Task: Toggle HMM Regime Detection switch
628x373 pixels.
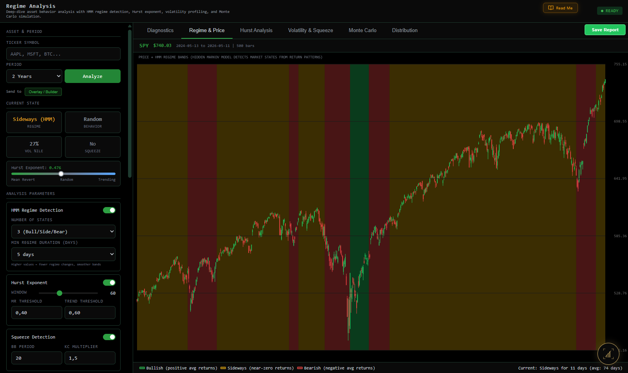Action: (x=109, y=210)
